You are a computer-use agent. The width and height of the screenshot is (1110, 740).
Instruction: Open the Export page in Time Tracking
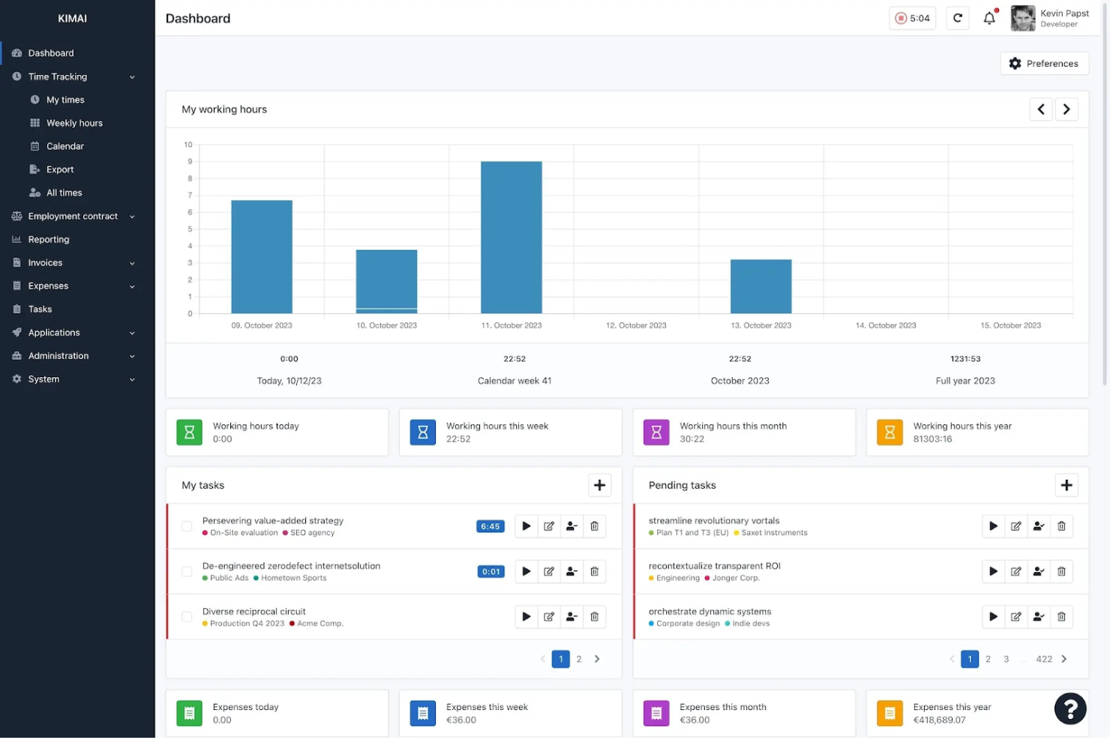pos(58,169)
